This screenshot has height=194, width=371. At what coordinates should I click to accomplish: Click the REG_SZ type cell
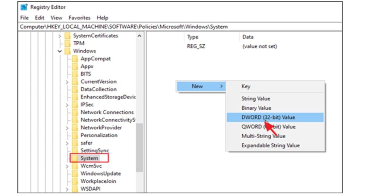tap(196, 46)
